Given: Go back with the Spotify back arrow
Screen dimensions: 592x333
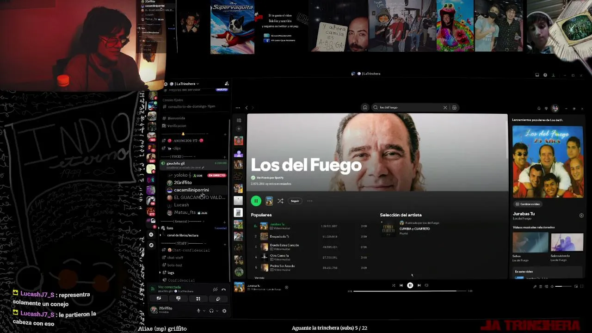Looking at the screenshot, I should tap(247, 107).
